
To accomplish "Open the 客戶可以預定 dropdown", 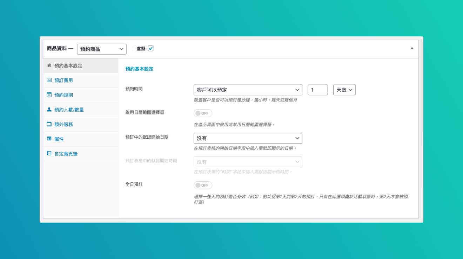I will [x=248, y=90].
